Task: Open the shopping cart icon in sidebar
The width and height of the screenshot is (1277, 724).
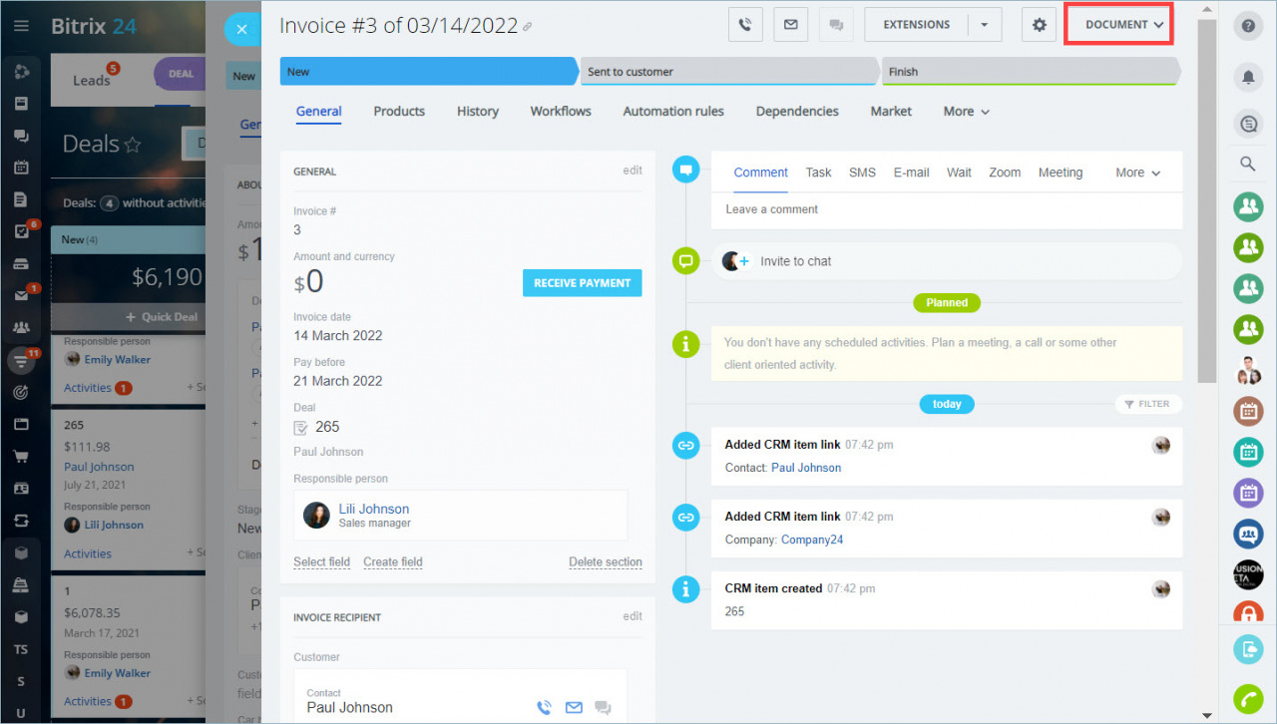Action: click(21, 457)
